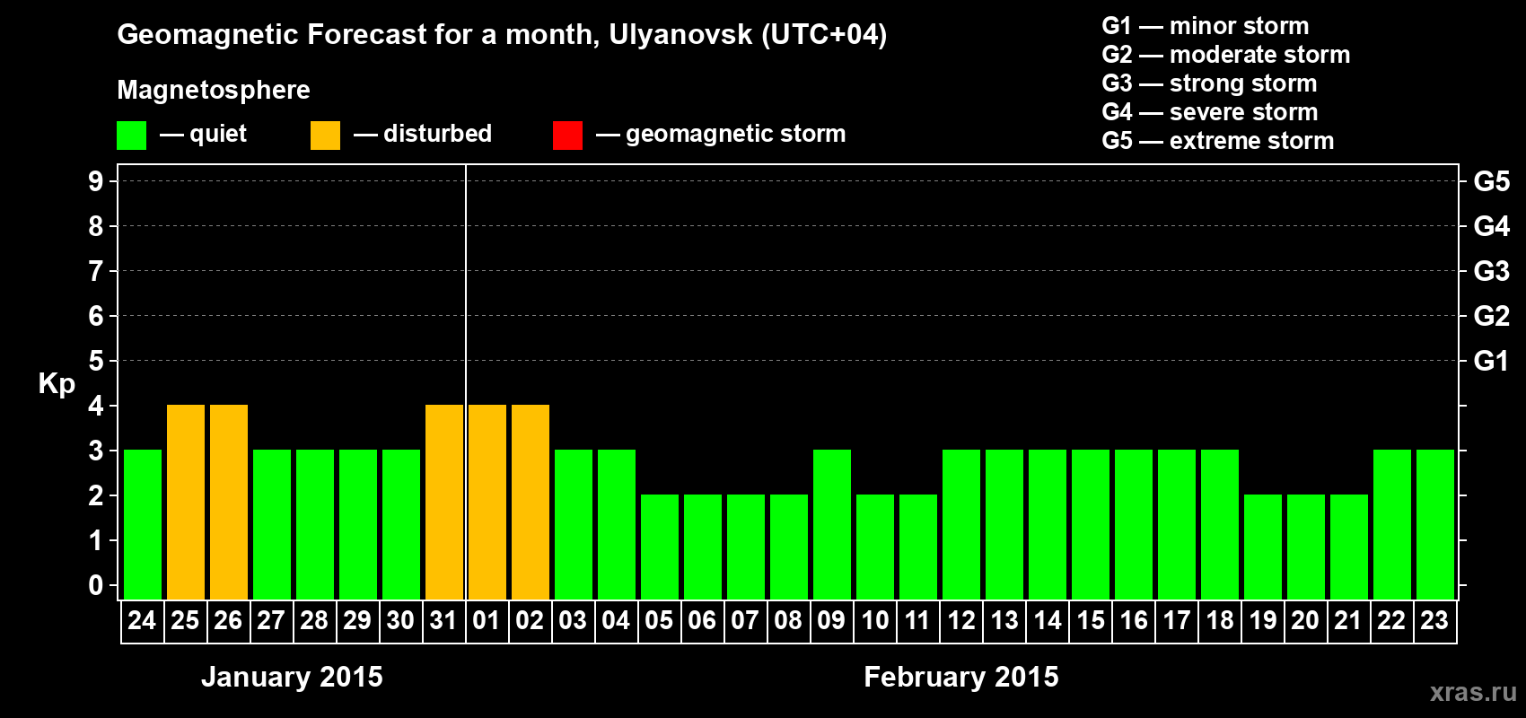Click the date label 22
Screen dimensions: 1526x718
tap(1391, 620)
